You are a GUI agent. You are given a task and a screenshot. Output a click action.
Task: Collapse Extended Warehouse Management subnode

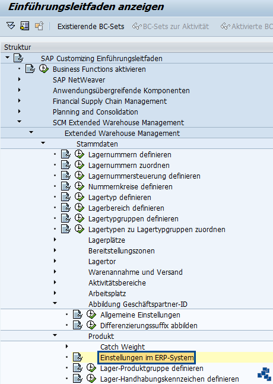click(31, 132)
